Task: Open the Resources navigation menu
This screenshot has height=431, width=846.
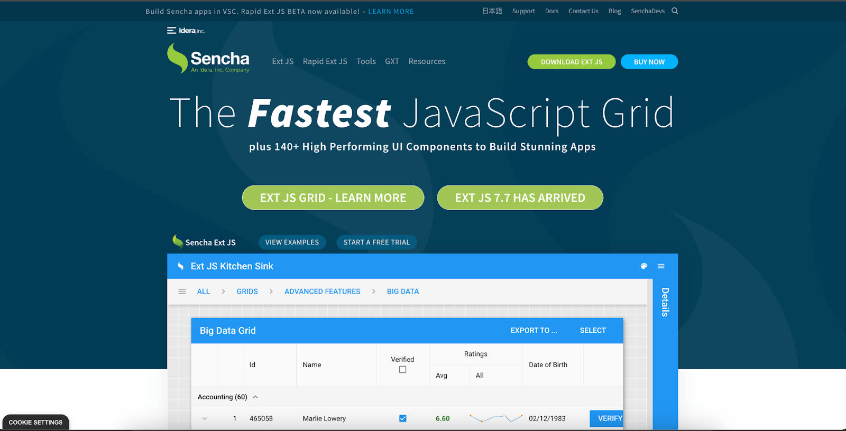Action: point(427,61)
